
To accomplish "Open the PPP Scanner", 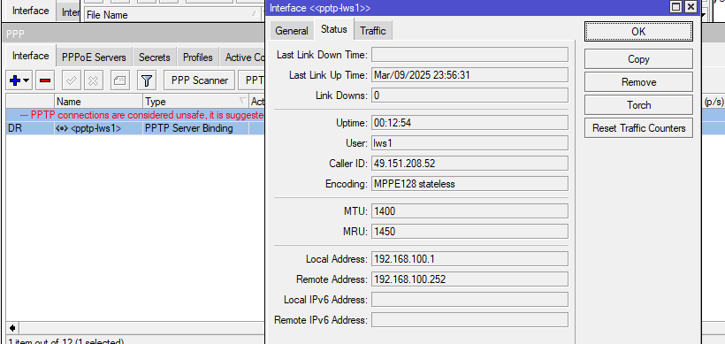I will tap(199, 80).
